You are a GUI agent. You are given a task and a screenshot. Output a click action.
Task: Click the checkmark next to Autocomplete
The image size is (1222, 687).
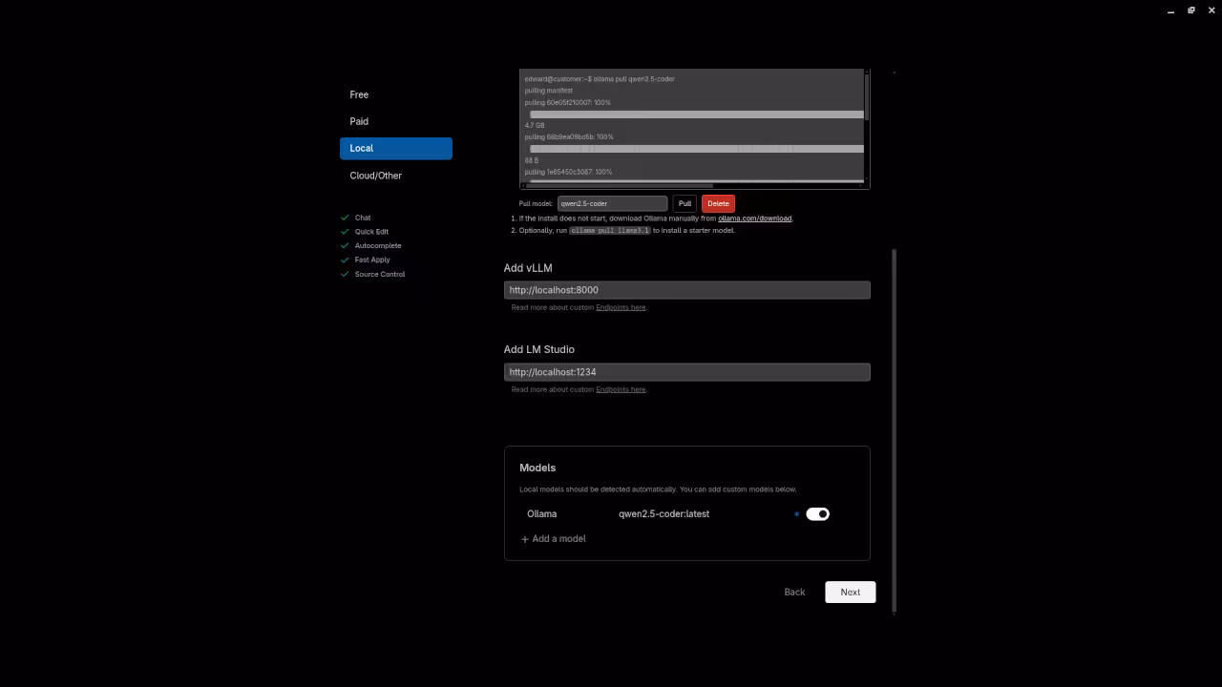345,245
